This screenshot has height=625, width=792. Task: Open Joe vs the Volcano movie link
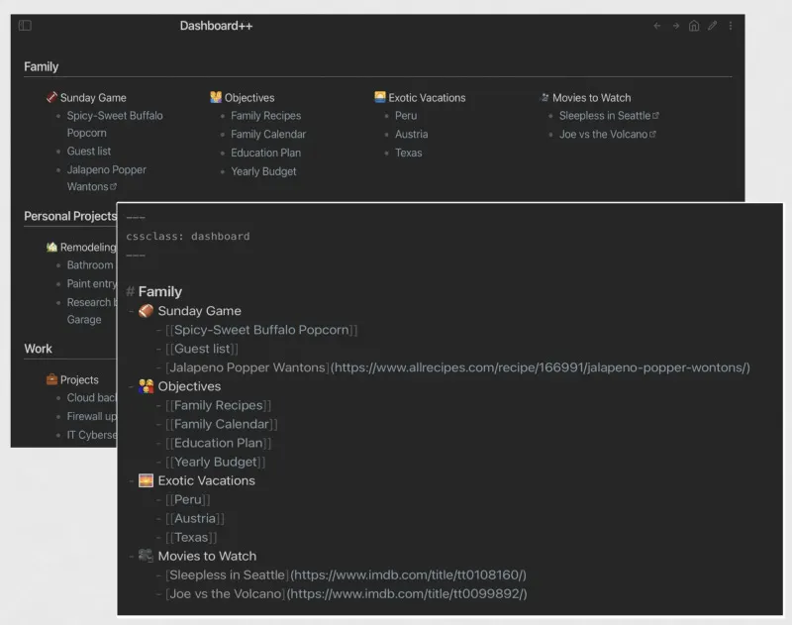pos(603,135)
